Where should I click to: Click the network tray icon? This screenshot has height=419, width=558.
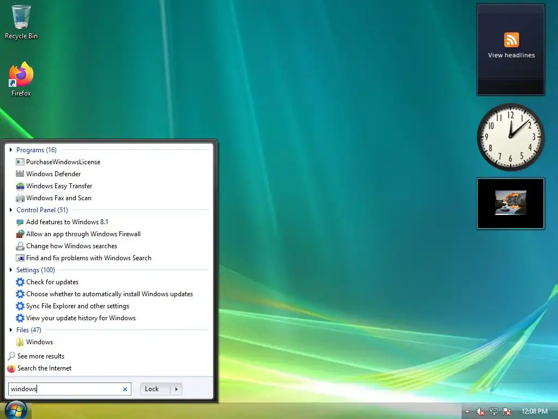coord(494,411)
